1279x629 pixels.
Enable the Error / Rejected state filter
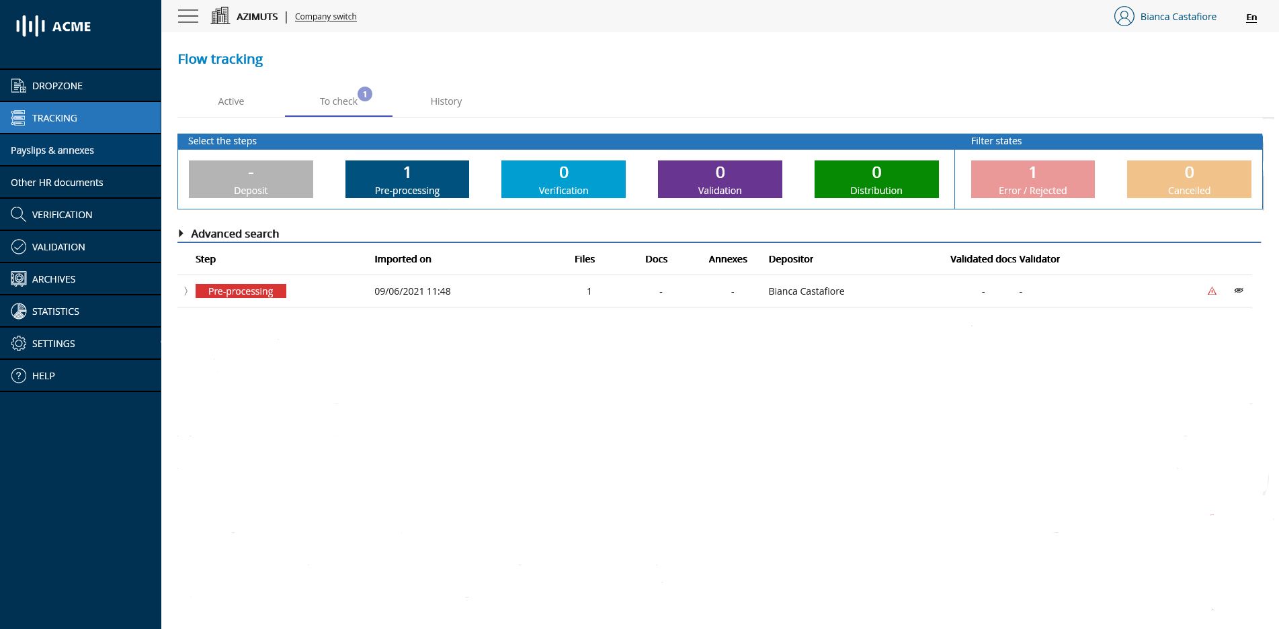pos(1032,179)
